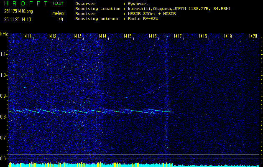Click the vertical noise burst line
Viewport: 263px width, 167px height.
point(167,83)
